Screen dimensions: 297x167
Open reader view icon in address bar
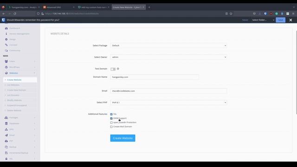(226, 13)
